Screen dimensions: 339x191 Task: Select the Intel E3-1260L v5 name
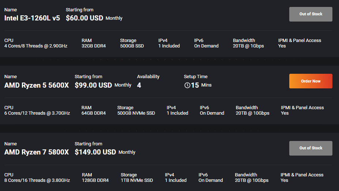point(32,18)
